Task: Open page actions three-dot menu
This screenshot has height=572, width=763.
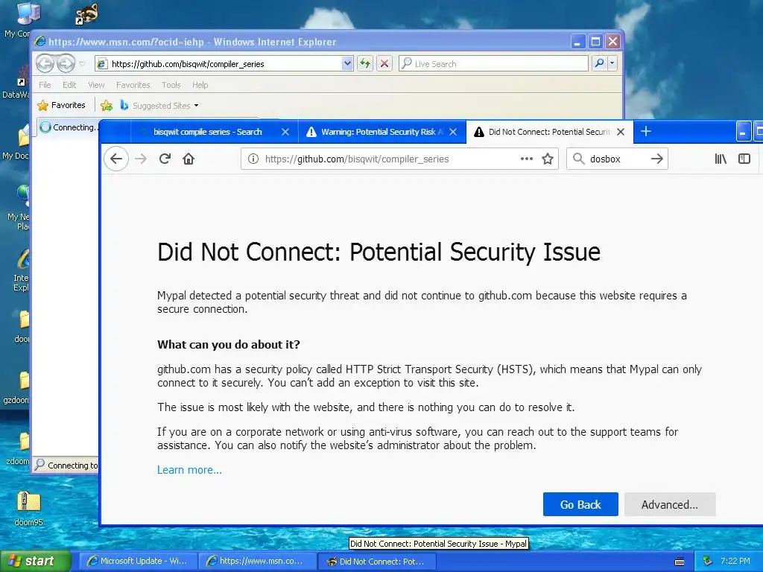Action: (x=527, y=159)
